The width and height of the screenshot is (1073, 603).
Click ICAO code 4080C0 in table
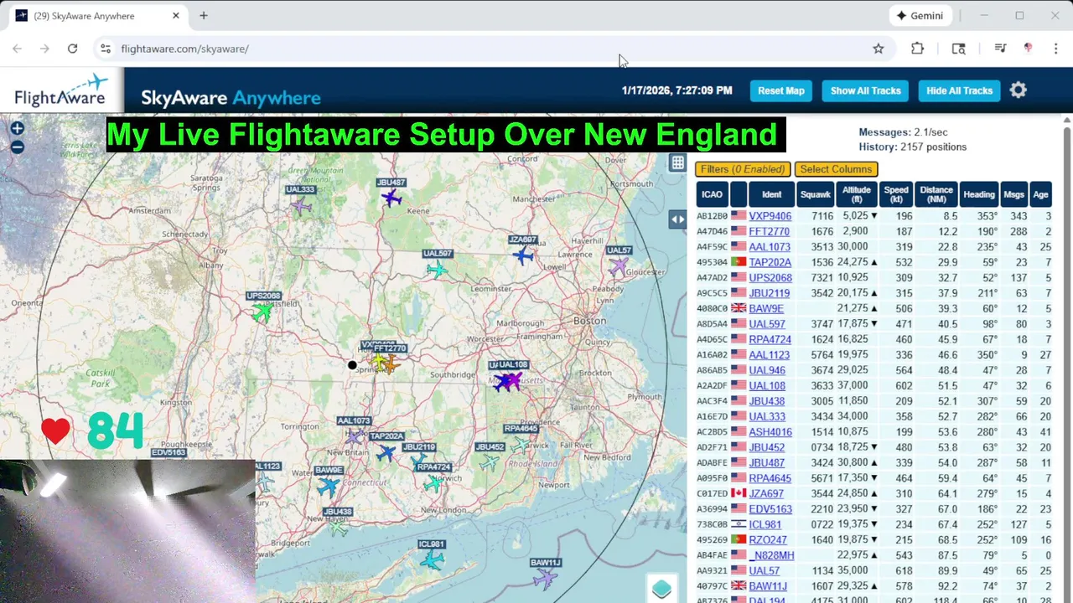click(712, 308)
